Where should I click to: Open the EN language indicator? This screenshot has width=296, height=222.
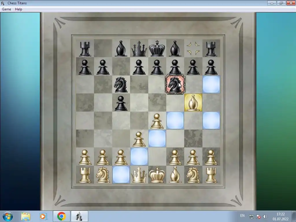[243, 216]
